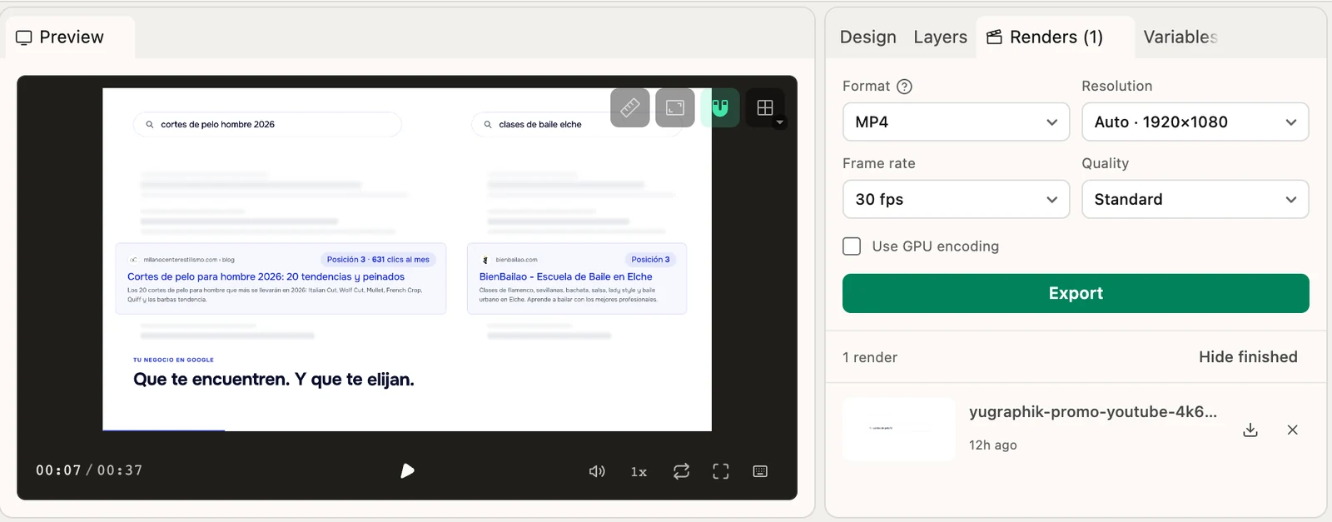
Task: Open the Preview panel tab
Action: click(x=70, y=37)
